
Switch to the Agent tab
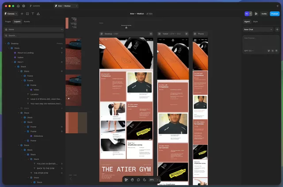coord(247,22)
